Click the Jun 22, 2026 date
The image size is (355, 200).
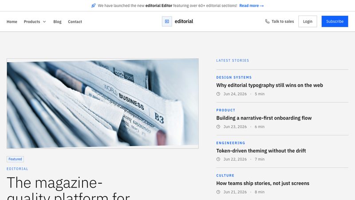235,159
